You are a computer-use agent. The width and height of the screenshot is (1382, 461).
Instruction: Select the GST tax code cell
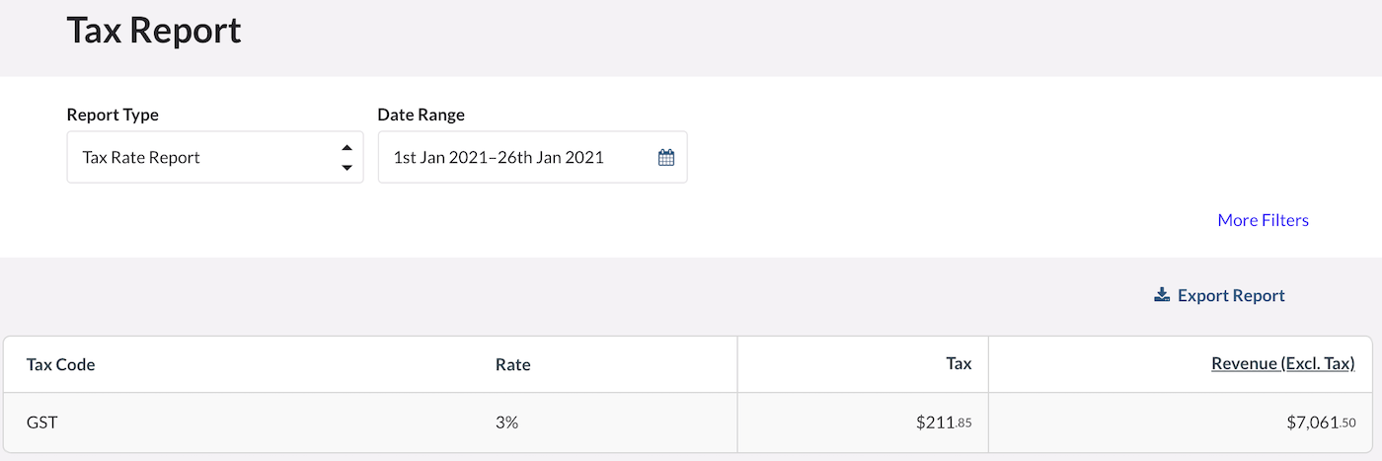(x=41, y=423)
